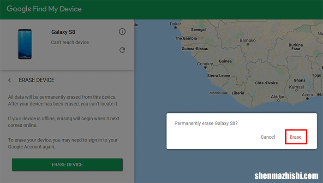Click the Guinea country label

click(x=225, y=61)
